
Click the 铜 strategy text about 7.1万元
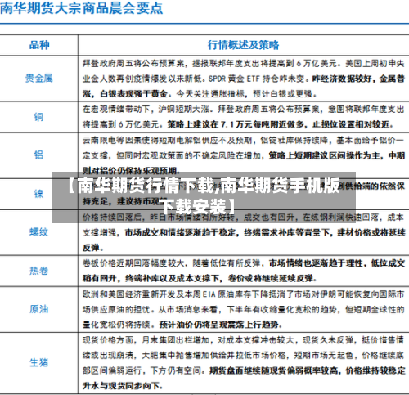click(x=281, y=124)
